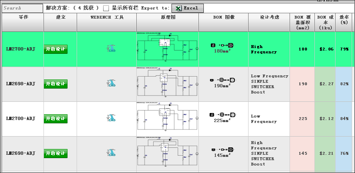Viewport: 355px width, 173px height.
Task: Click 开启设计 for the 82% efficiency row
Action: [x=56, y=84]
